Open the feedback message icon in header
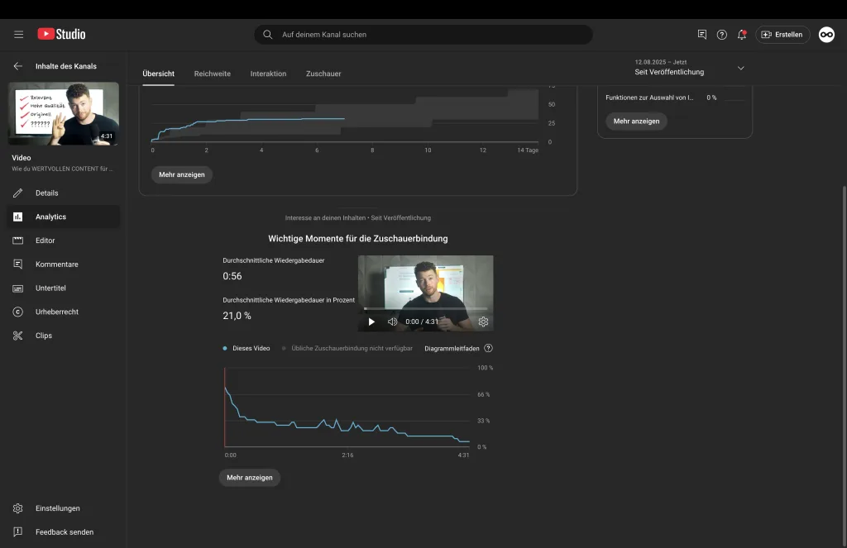The width and height of the screenshot is (847, 548). [x=702, y=35]
